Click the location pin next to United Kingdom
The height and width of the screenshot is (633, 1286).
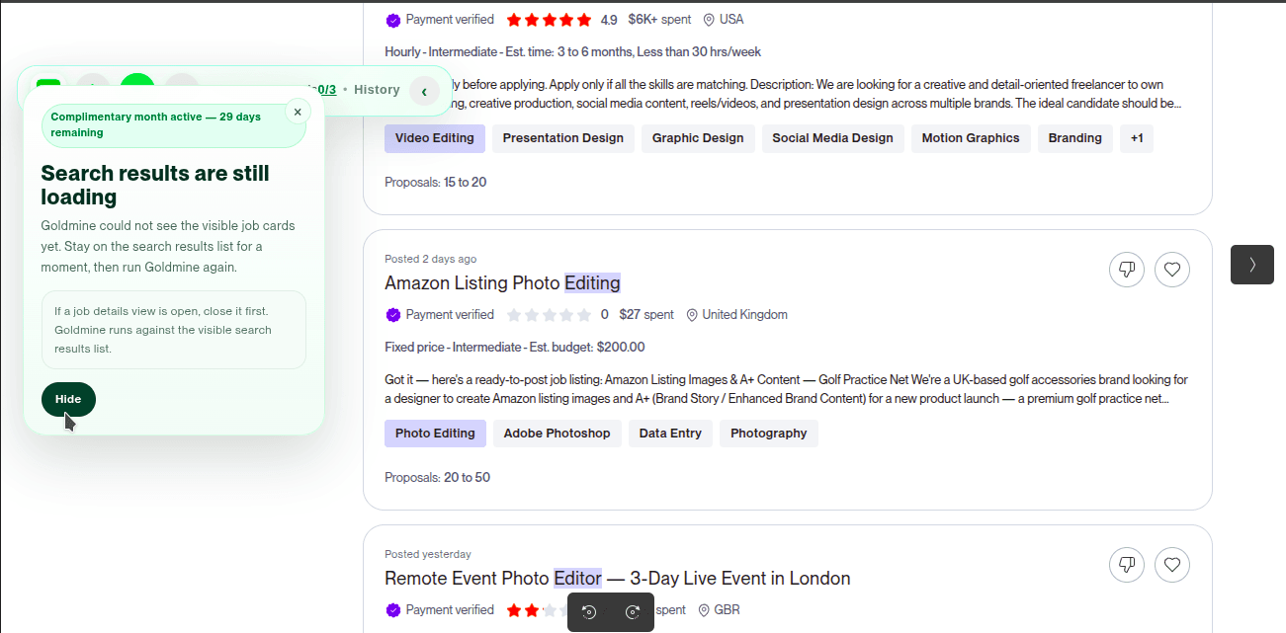click(x=692, y=315)
